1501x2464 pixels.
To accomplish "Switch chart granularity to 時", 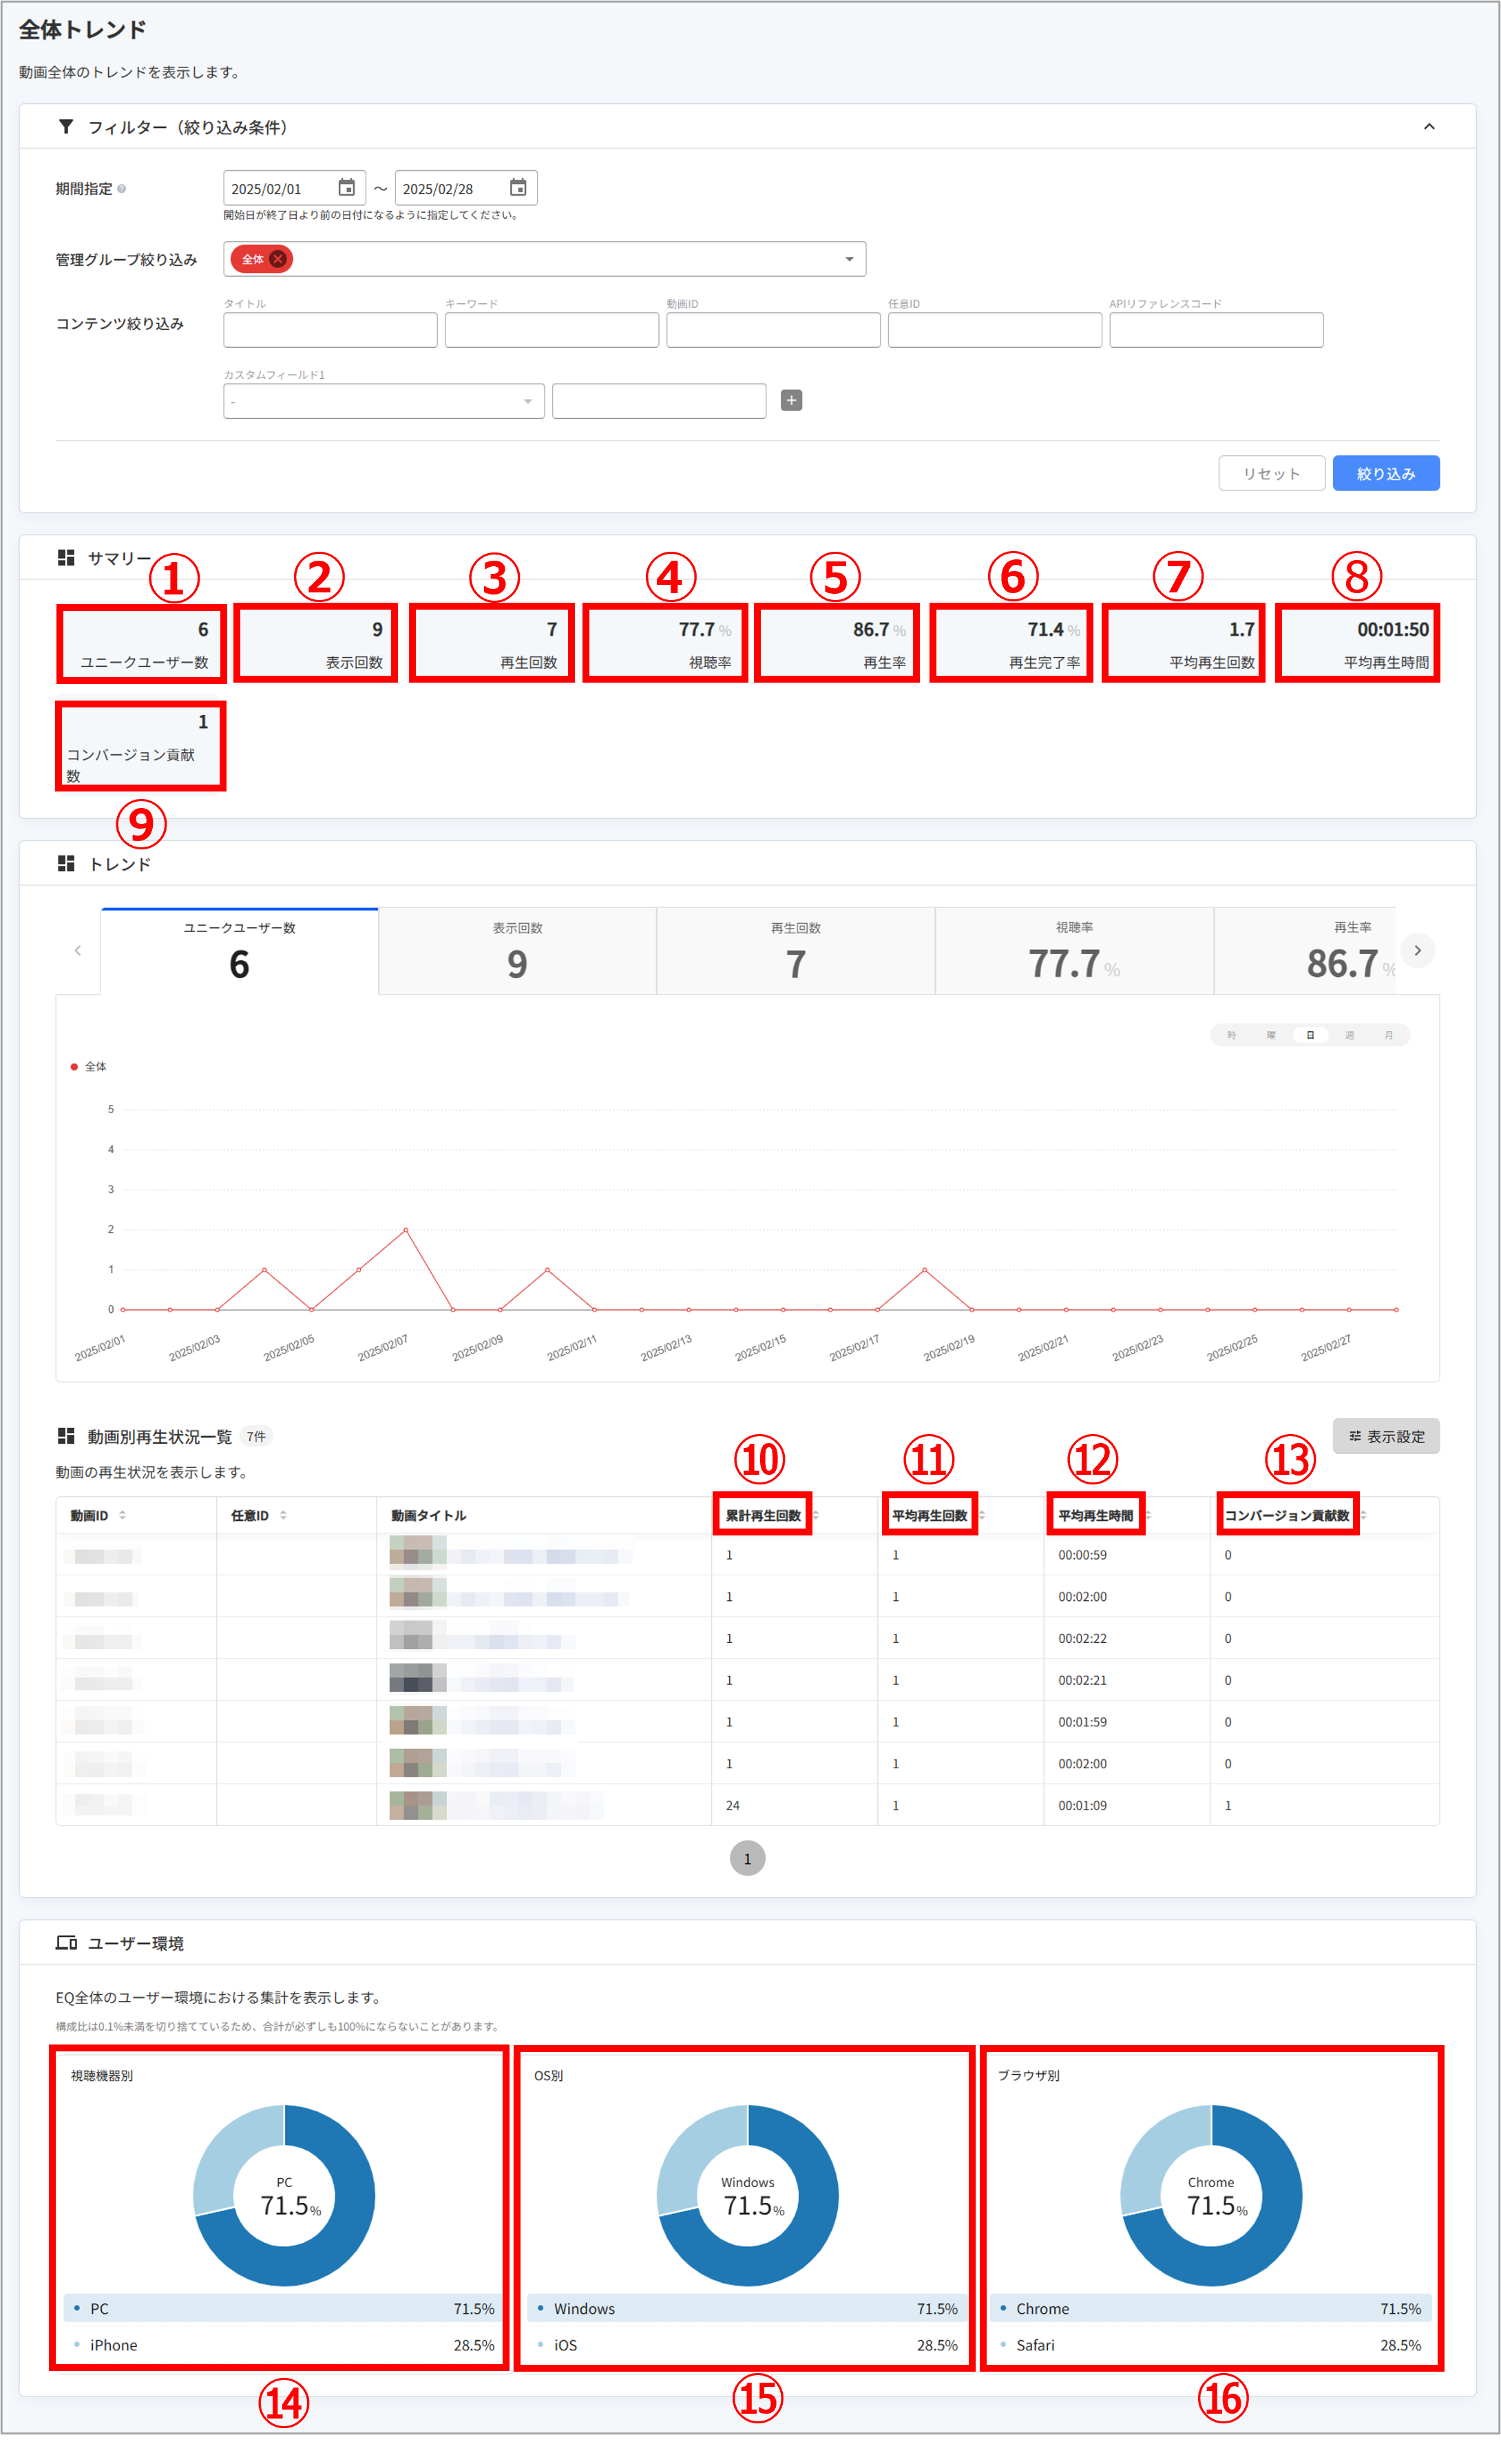I will [1231, 1035].
